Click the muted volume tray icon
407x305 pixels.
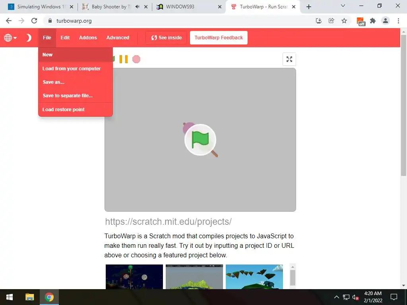tap(356, 297)
